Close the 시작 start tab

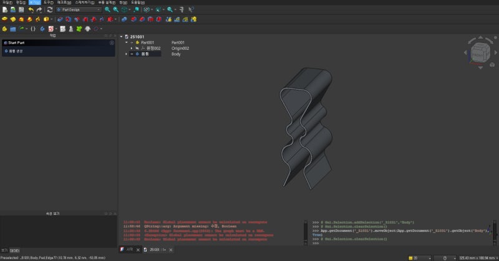pyautogui.click(x=138, y=250)
